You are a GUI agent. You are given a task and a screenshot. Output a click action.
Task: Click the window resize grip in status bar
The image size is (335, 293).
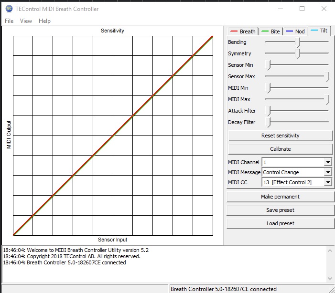[x=332, y=290]
